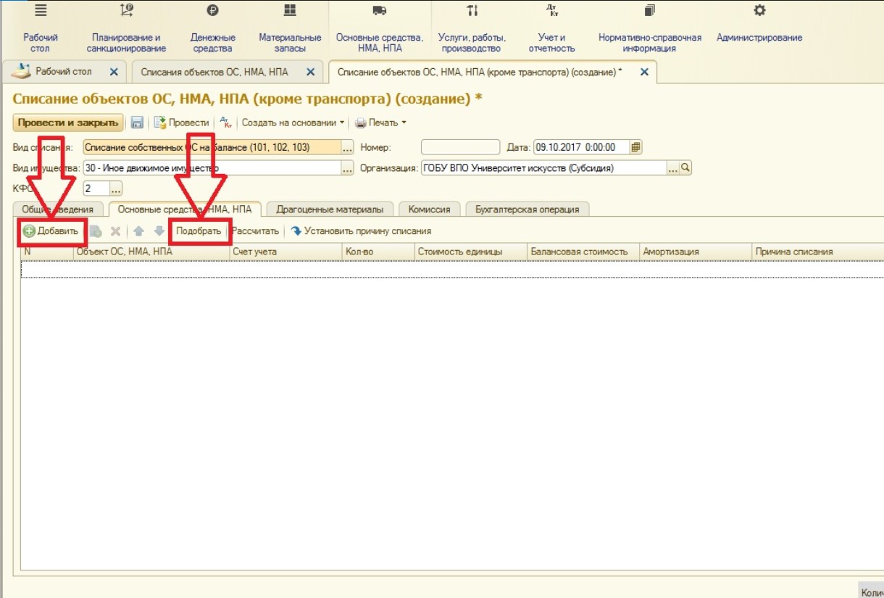Click Провести и закрыть button
Viewport: 884px width, 598px height.
point(68,122)
